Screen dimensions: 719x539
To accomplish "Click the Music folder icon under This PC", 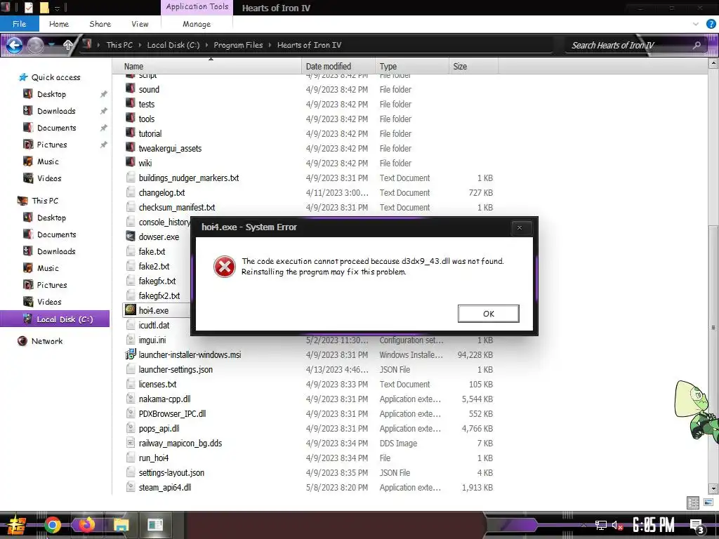I will (x=28, y=267).
